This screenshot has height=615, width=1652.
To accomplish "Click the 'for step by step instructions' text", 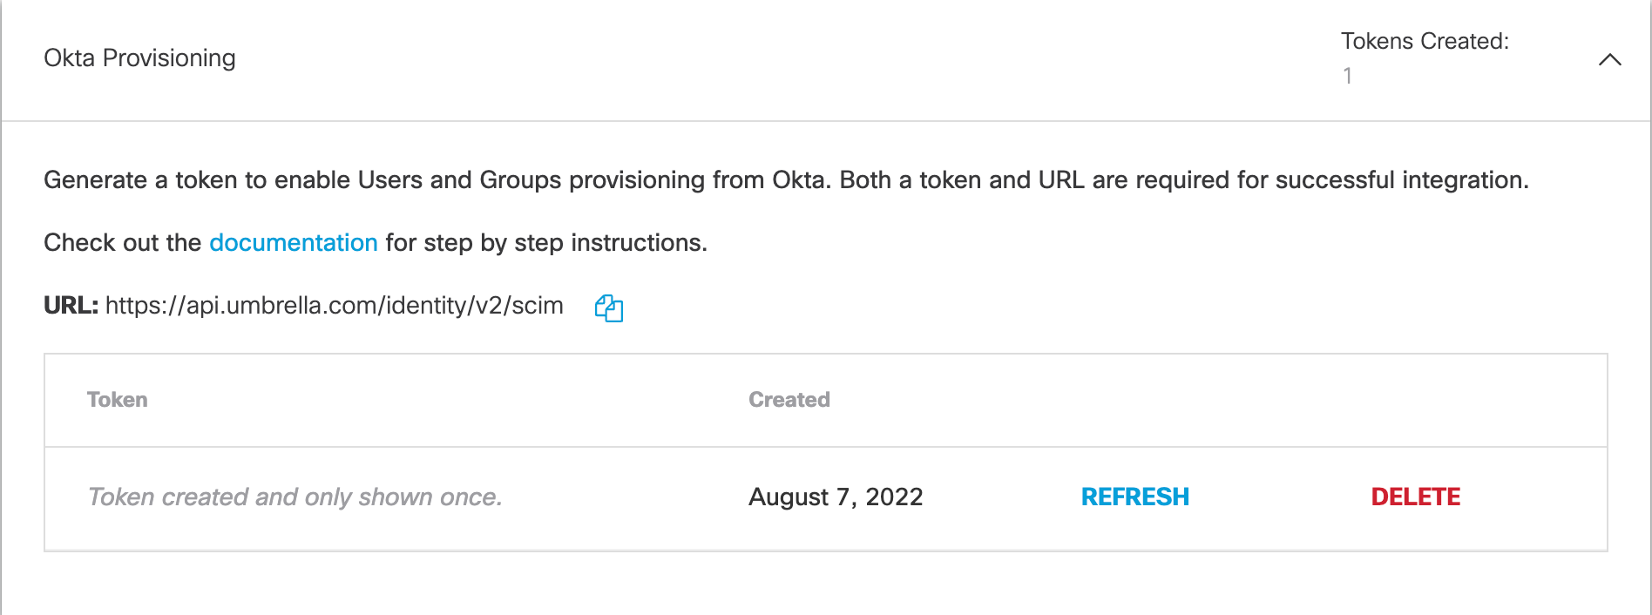I will point(545,242).
